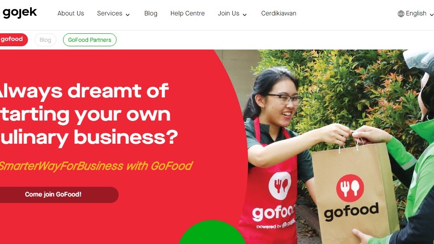Click the SmarterWayForBusiness with GoFood tagline
Viewport: 434px width, 244px height.
coord(96,166)
